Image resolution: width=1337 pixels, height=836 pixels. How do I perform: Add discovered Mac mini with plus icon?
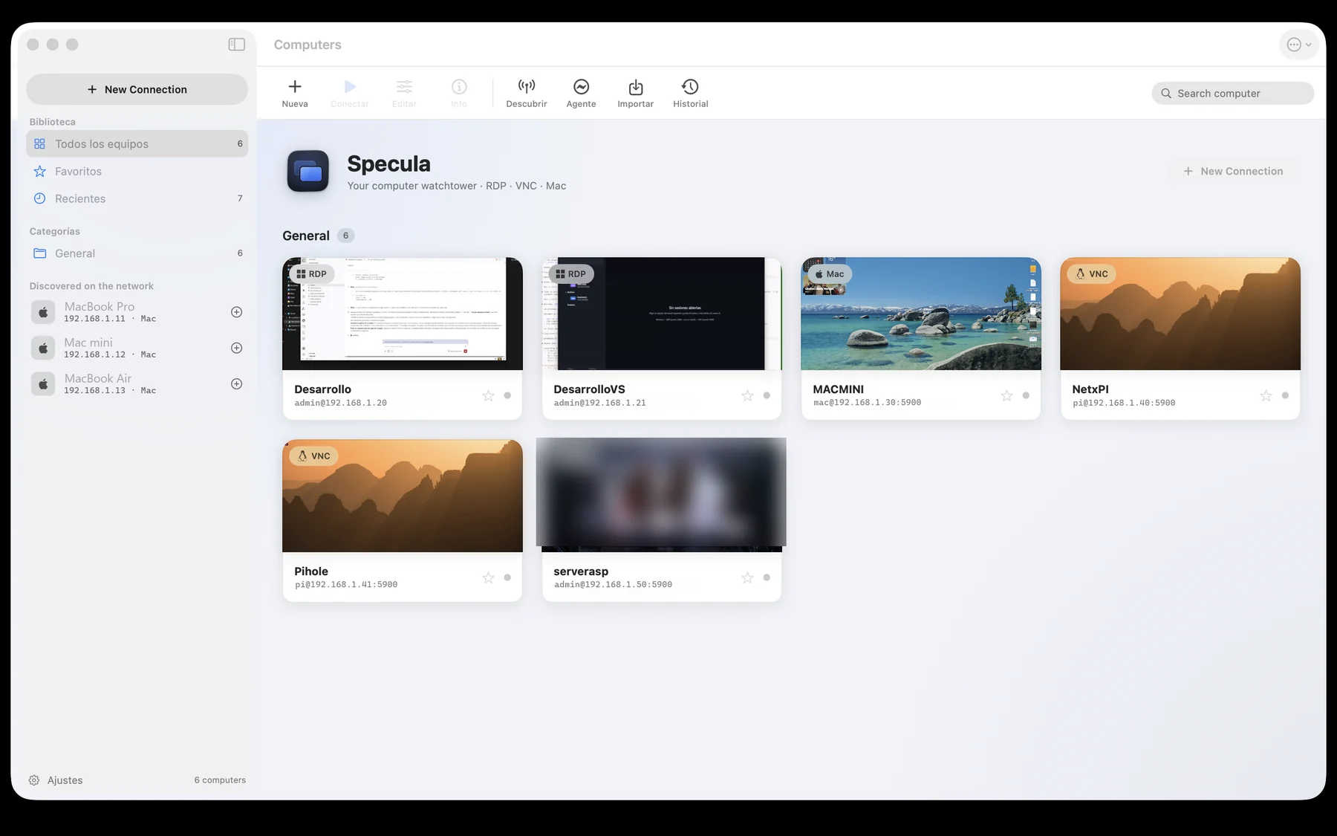point(236,348)
